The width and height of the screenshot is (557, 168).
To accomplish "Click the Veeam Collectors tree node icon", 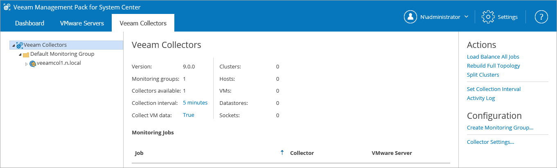I will (x=20, y=45).
